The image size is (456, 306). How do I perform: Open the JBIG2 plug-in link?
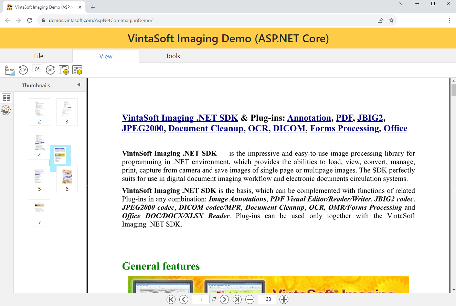pos(370,118)
